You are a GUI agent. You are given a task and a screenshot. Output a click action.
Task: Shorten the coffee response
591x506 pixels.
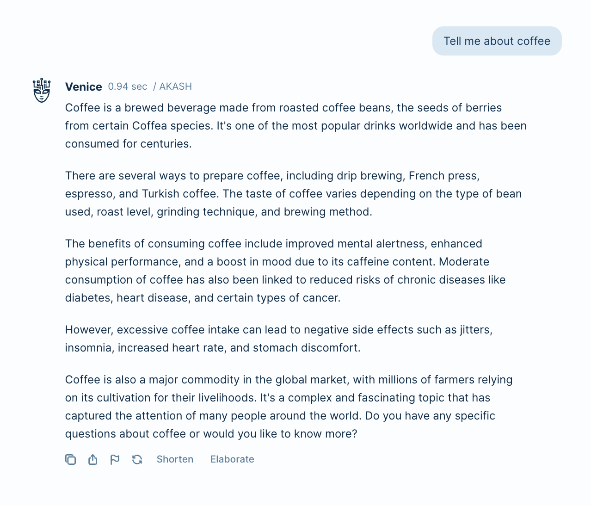pos(175,459)
